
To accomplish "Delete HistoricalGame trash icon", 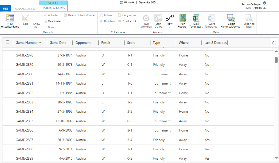I will click(x=65, y=15).
